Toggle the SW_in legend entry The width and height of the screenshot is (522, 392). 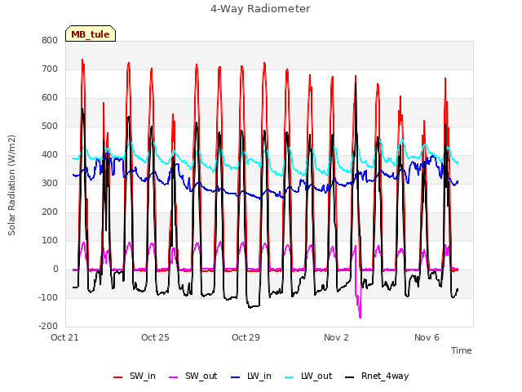click(134, 376)
